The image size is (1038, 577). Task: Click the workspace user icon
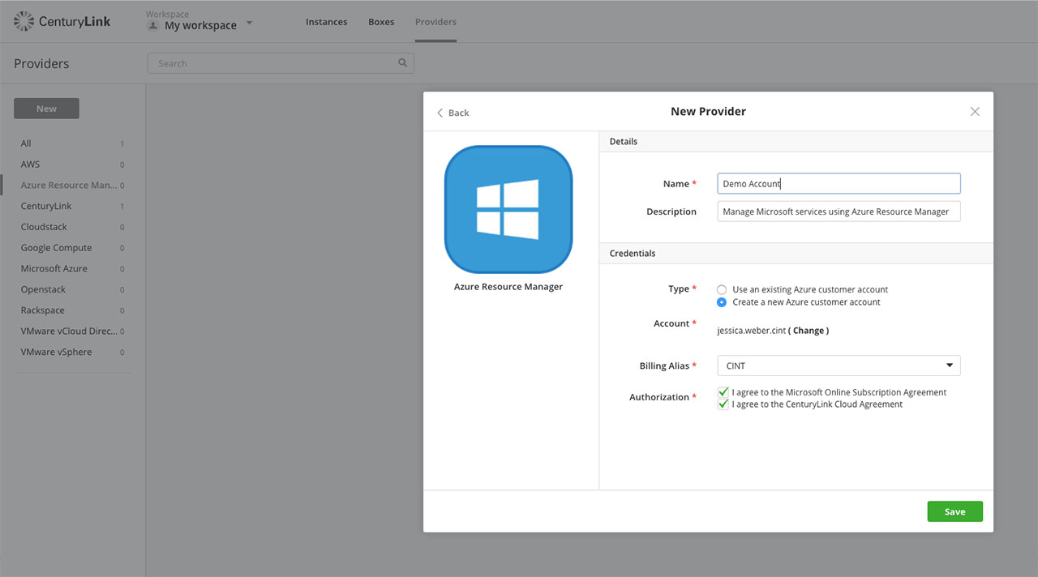click(153, 25)
